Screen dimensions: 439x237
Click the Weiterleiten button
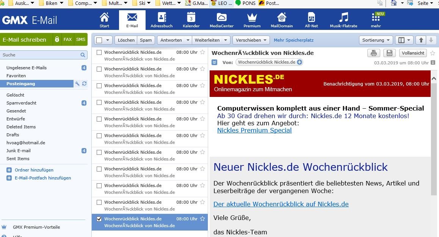click(207, 40)
